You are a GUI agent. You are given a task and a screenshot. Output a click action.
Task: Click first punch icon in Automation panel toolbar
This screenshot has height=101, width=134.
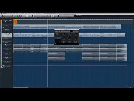[56, 31]
